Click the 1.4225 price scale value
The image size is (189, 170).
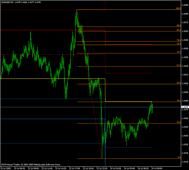click(x=185, y=66)
